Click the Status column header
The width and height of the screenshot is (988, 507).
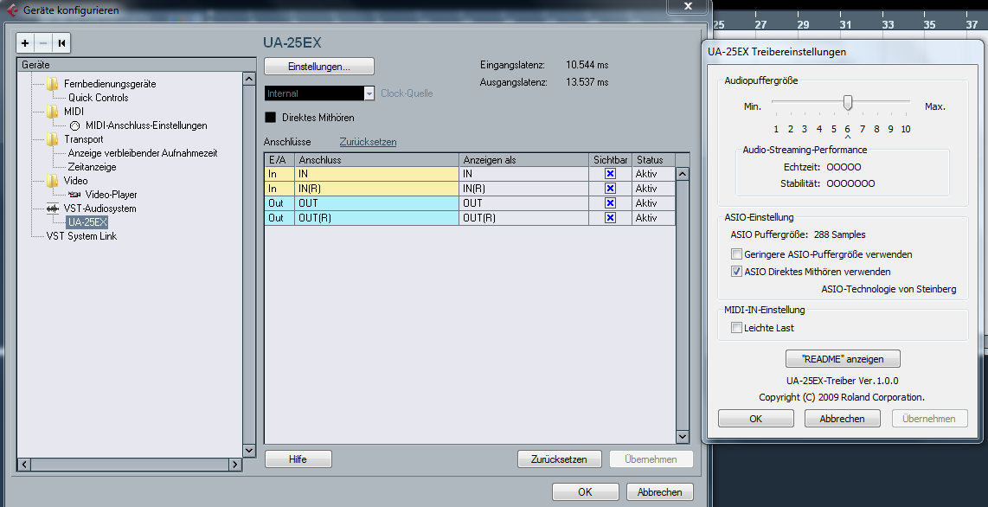[653, 160]
